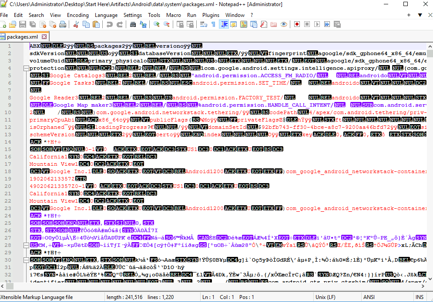Open the Window menu
Image resolution: width=433 pixels, height=302 pixels.
click(x=235, y=15)
